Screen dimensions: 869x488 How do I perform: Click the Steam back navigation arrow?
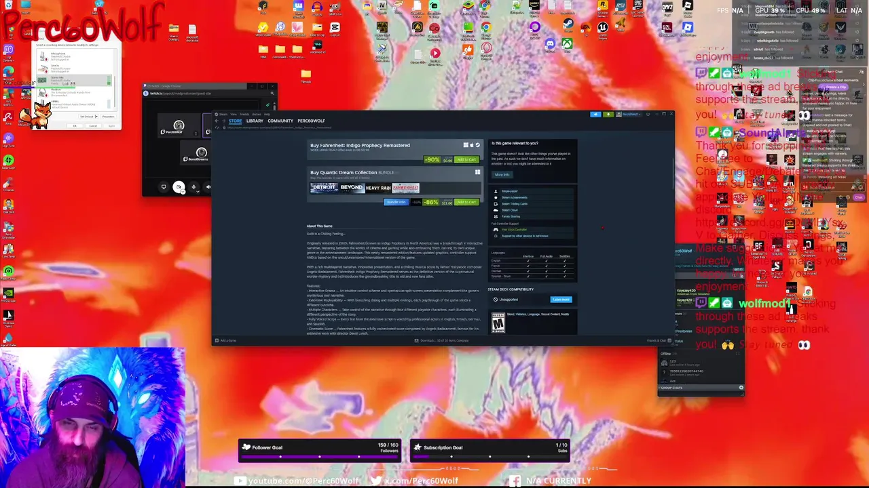217,121
